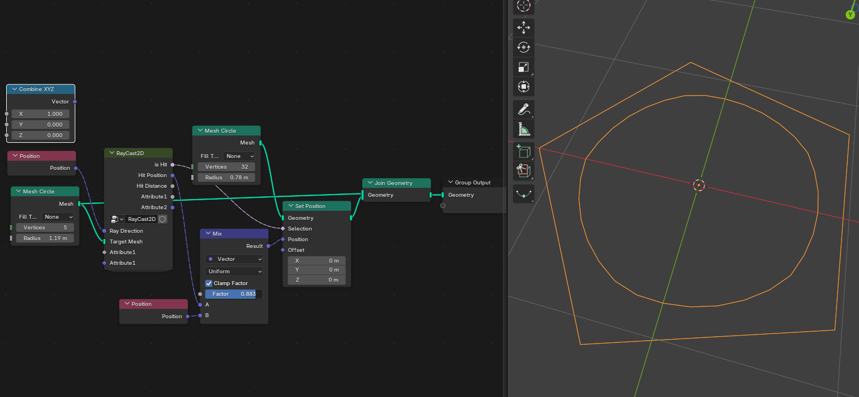Viewport: 859px width, 397px height.
Task: Click the RayCast2D node group name field
Action: tap(141, 219)
